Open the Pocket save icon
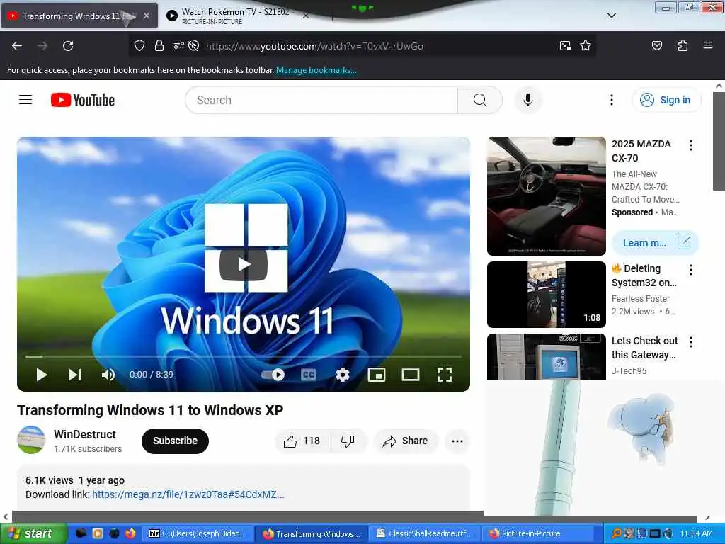This screenshot has height=544, width=725. pyautogui.click(x=656, y=46)
